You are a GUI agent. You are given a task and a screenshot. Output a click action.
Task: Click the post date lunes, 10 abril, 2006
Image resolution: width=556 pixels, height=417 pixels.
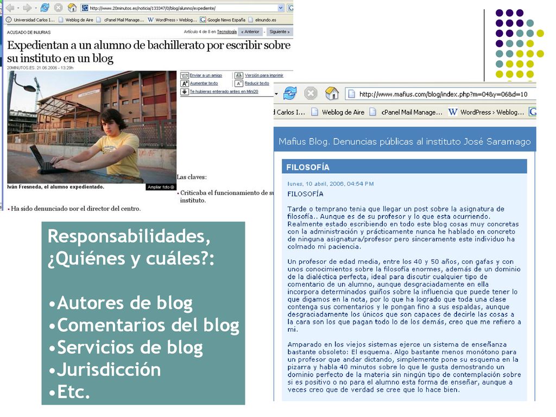coord(330,184)
